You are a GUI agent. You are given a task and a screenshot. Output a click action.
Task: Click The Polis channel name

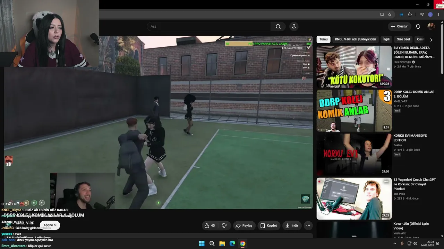tap(399, 194)
